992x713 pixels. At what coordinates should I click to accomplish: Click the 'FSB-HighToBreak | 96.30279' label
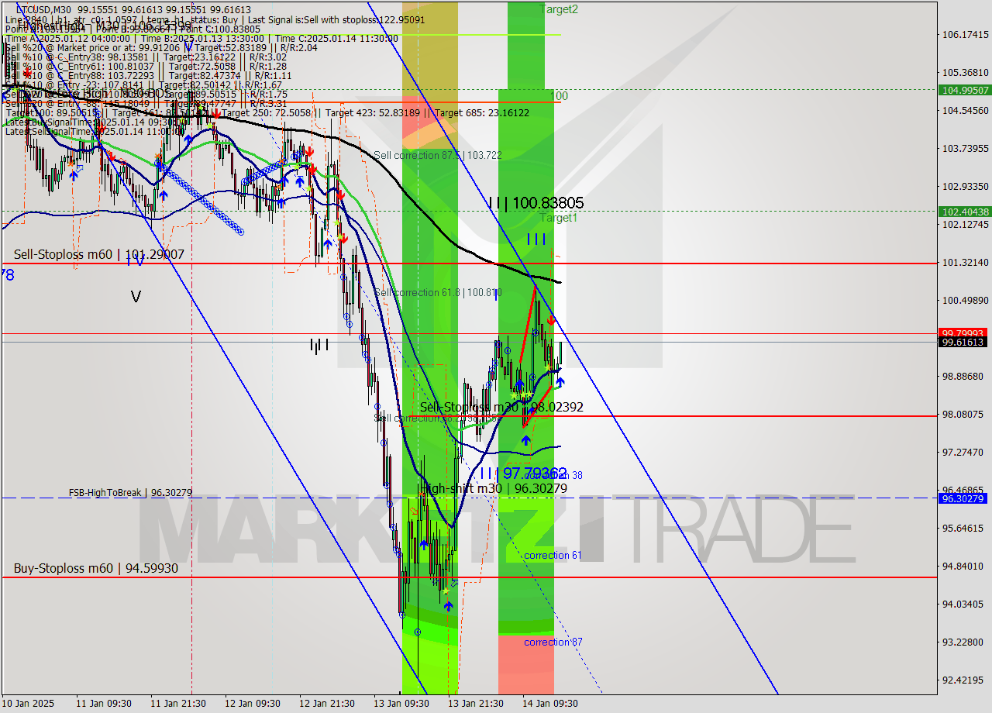click(x=130, y=492)
